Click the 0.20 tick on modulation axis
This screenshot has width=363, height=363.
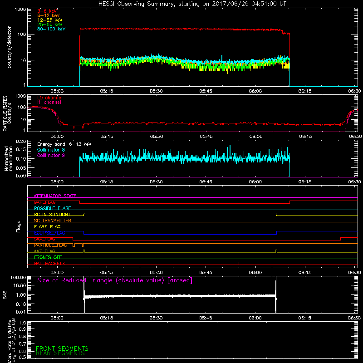[21, 142]
